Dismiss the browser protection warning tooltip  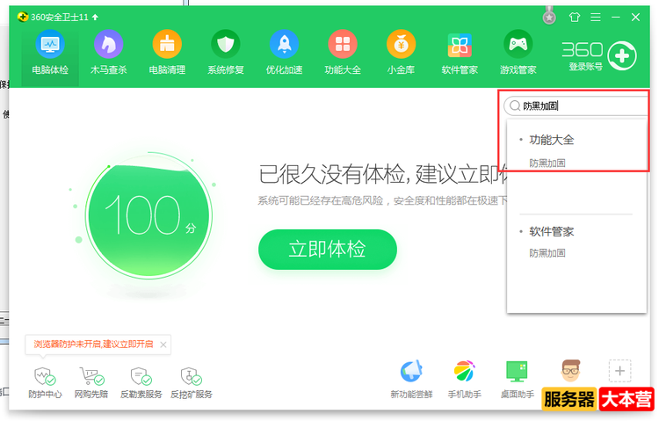coord(163,345)
